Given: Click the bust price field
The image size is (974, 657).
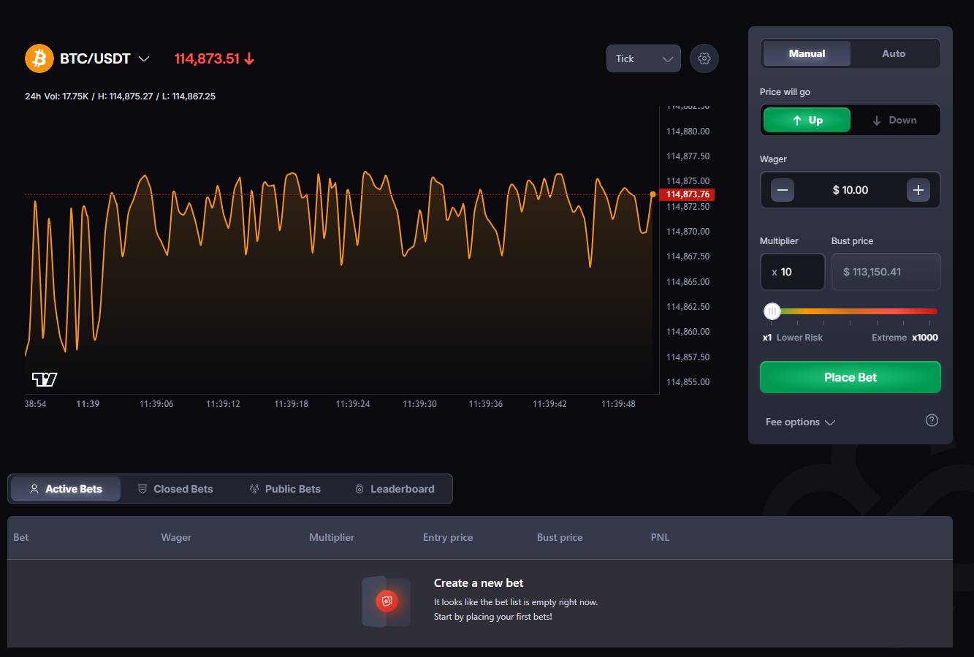Looking at the screenshot, I should point(886,272).
